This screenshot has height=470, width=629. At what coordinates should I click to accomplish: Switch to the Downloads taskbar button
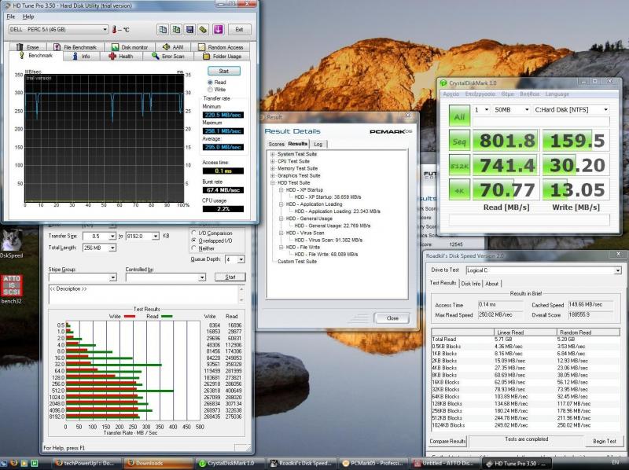click(x=158, y=463)
